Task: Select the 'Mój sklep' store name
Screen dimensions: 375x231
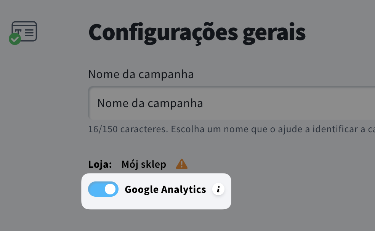Action: pos(144,164)
